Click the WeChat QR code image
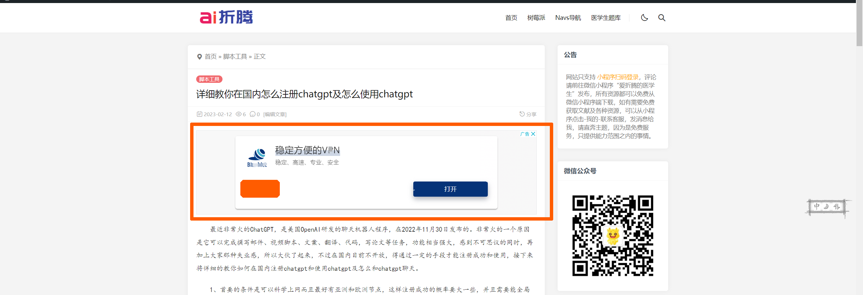Image resolution: width=863 pixels, height=295 pixels. pos(613,236)
